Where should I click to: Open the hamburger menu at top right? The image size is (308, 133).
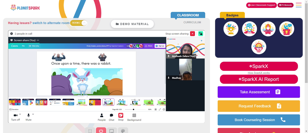[x=298, y=5]
